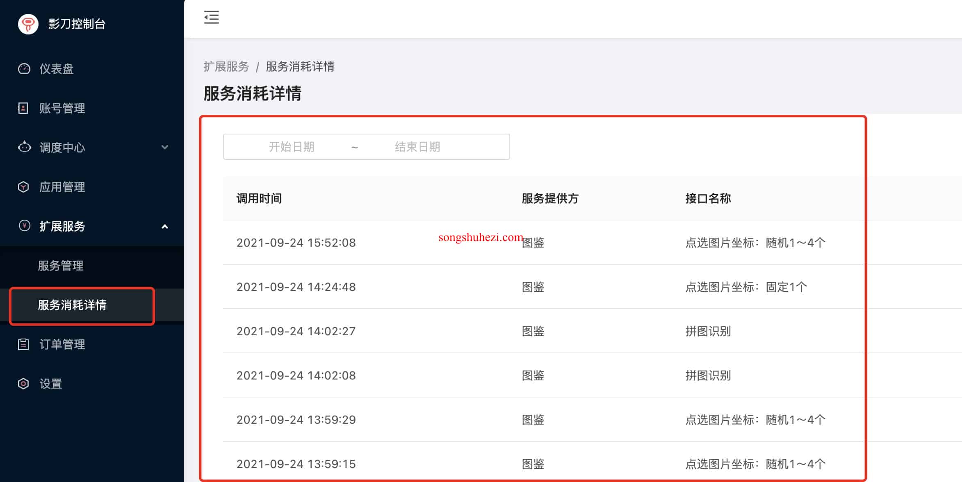Click 图鉴 in the 14:02:08 row
The width and height of the screenshot is (962, 482).
click(x=533, y=375)
